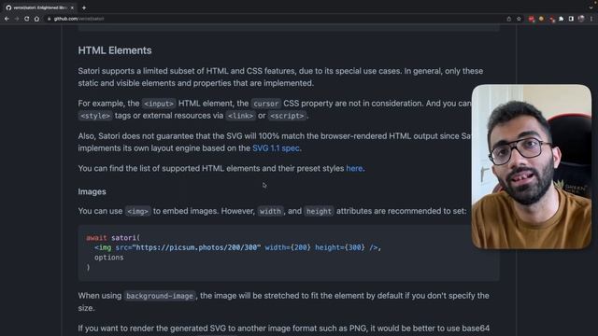
Task: Click the HTML Elements heading
Action: (115, 50)
